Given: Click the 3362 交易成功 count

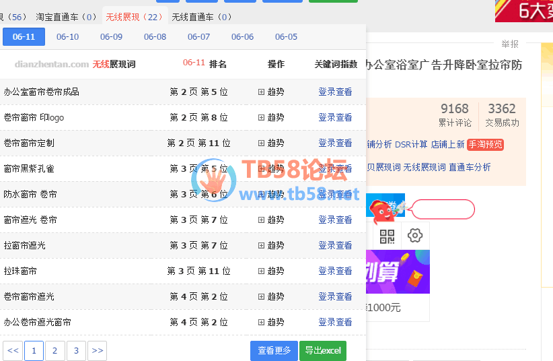Looking at the screenshot, I should [502, 114].
